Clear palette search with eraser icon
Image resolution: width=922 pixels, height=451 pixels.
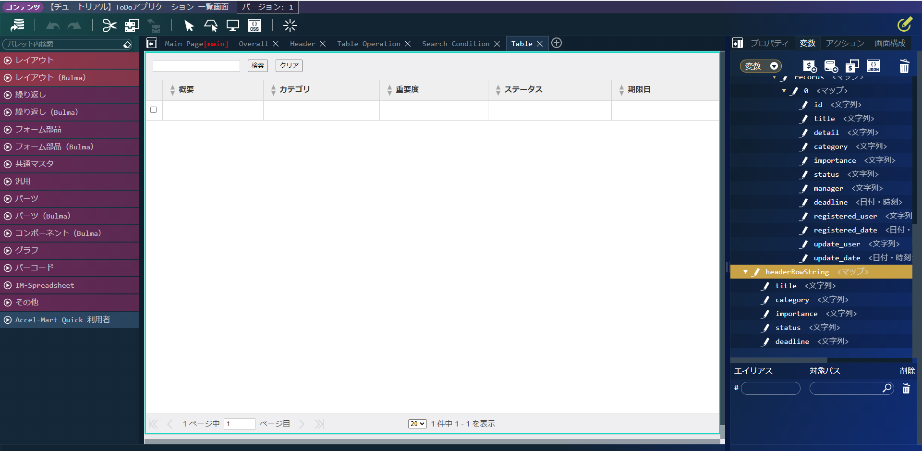[127, 44]
